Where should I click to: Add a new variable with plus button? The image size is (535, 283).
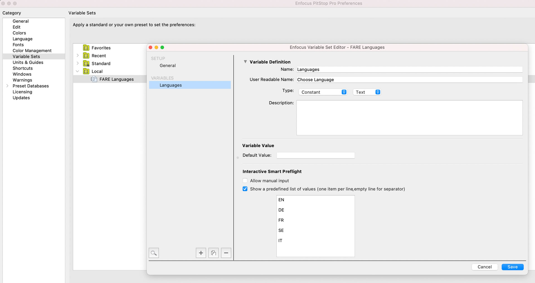click(x=201, y=253)
